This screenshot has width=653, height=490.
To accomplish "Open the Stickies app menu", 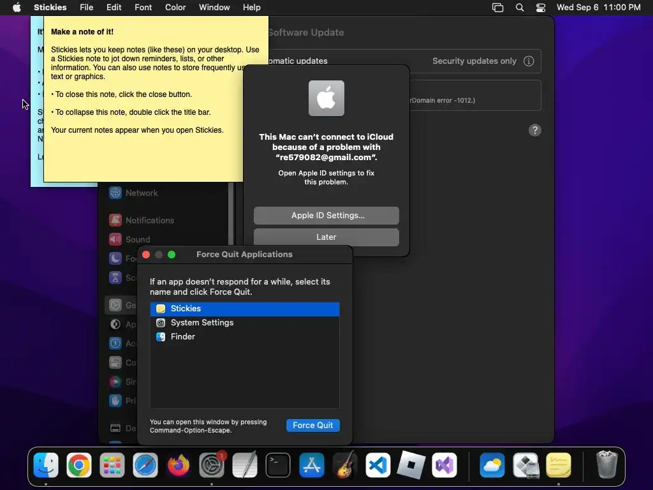I will 50,7.
